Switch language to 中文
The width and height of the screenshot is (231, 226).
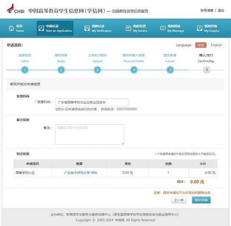(x=201, y=45)
